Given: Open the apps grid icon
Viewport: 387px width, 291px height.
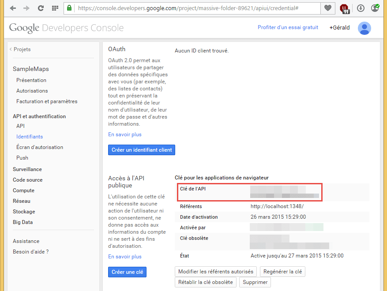Looking at the screenshot, I should pos(55,8).
